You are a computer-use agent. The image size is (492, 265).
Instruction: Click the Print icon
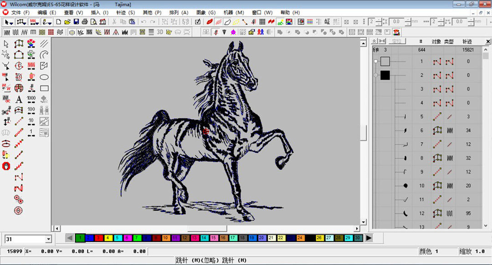tap(85, 22)
